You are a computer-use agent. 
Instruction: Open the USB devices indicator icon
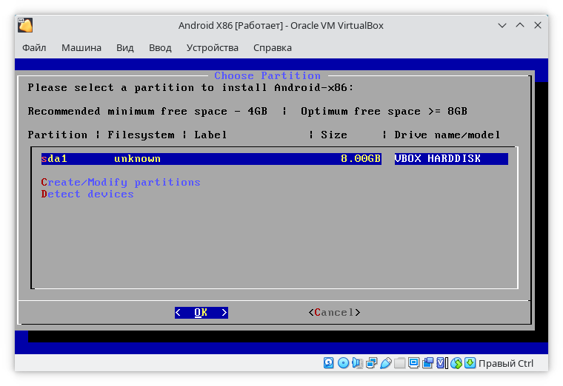coord(386,363)
